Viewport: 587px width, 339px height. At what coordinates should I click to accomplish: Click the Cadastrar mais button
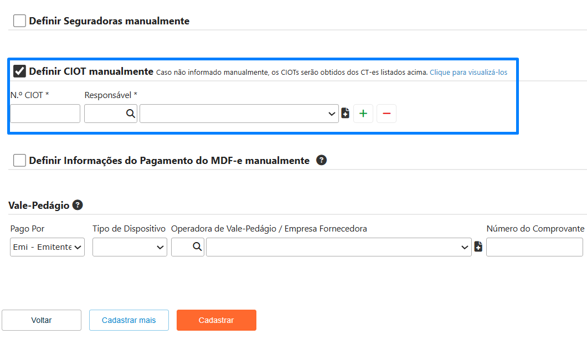(x=129, y=320)
